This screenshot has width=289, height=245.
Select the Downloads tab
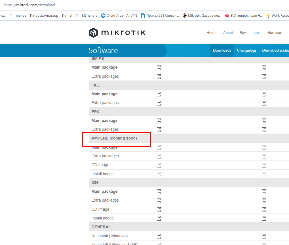(222, 50)
